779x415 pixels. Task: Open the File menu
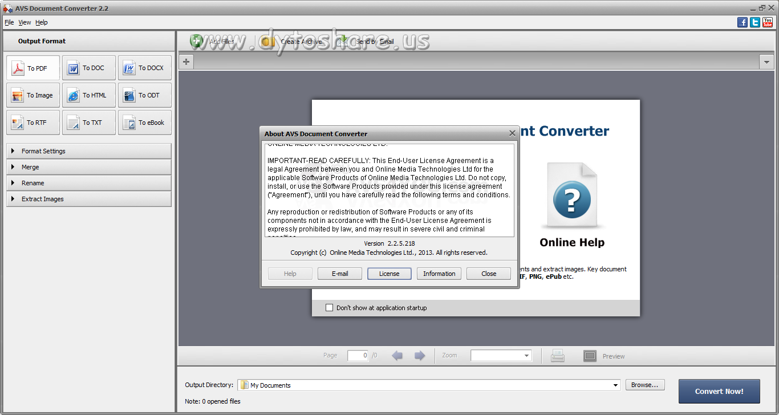9,22
